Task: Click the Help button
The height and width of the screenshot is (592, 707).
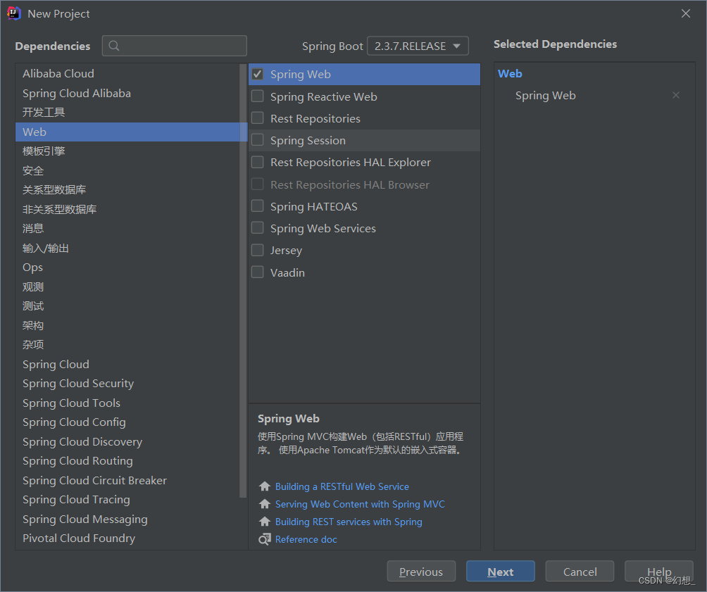Action: click(x=659, y=572)
